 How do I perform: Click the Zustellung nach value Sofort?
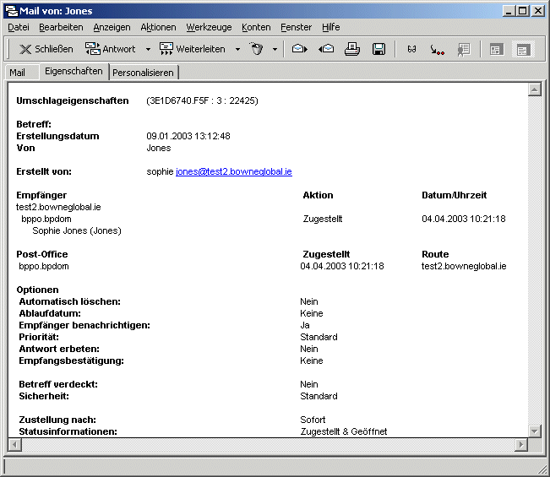313,420
